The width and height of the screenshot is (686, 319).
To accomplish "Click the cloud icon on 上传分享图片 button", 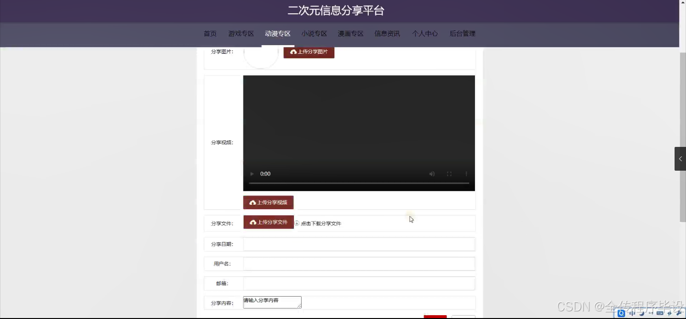I will 293,52.
